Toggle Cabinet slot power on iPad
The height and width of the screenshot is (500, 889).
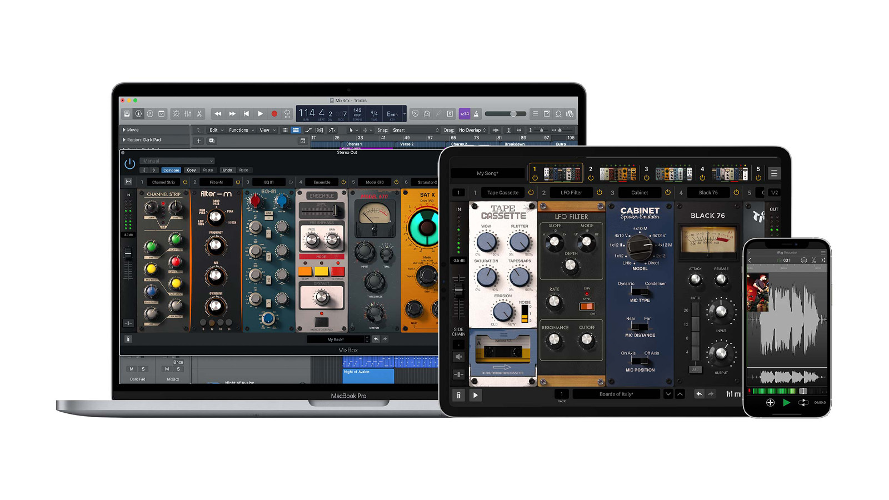[668, 193]
